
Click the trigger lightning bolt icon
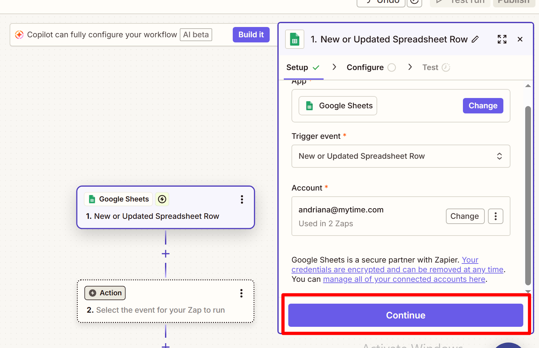[162, 199]
